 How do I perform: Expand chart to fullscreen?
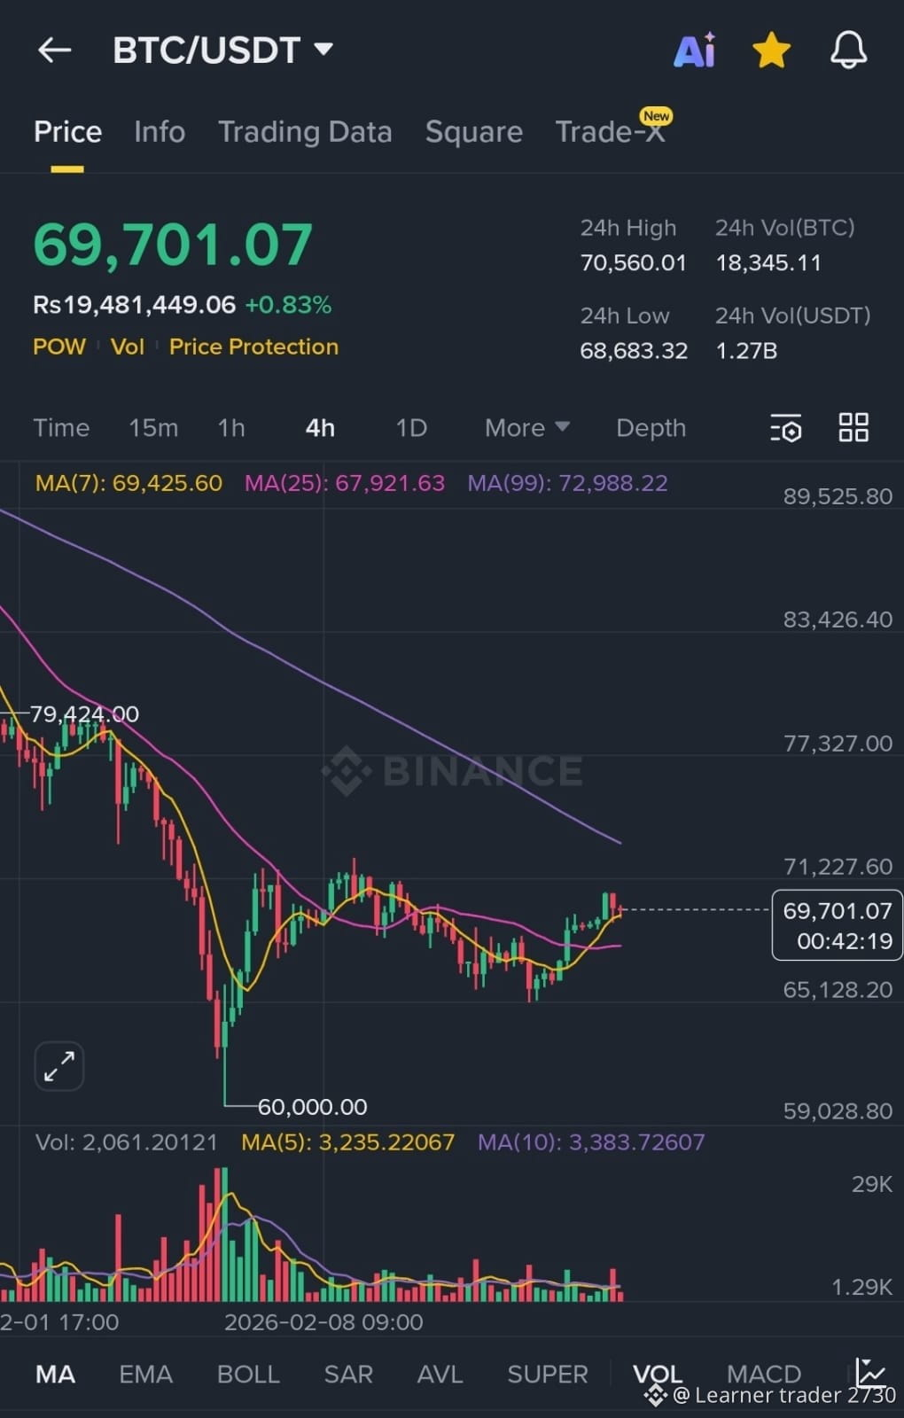pos(59,1065)
